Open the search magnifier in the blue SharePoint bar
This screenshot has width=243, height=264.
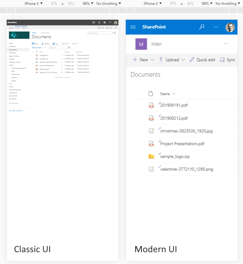[x=202, y=27]
